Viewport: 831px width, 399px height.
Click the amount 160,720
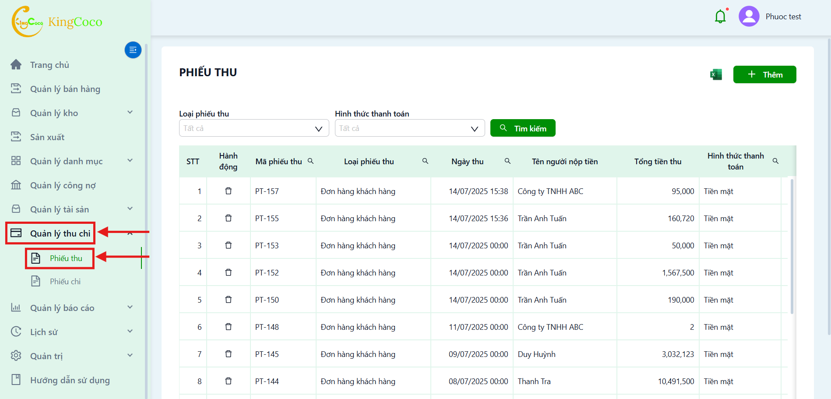point(681,219)
